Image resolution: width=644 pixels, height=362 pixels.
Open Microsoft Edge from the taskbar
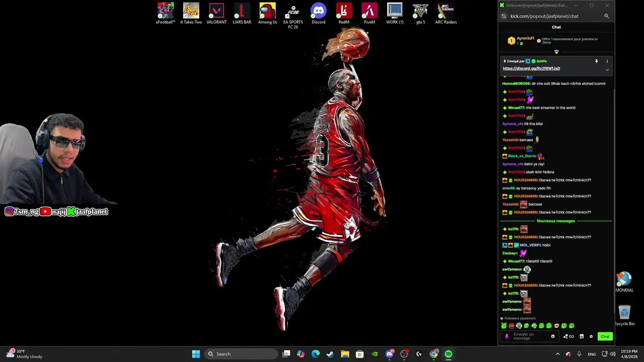pos(315,354)
